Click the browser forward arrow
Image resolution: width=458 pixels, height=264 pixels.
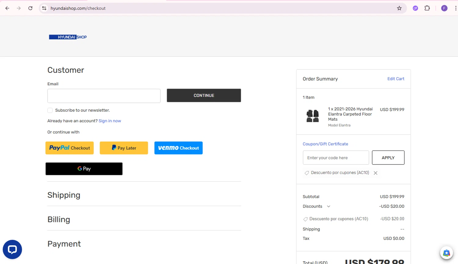pos(19,8)
